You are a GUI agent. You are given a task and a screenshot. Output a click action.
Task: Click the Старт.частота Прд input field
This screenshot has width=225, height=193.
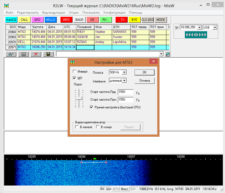[125, 92]
